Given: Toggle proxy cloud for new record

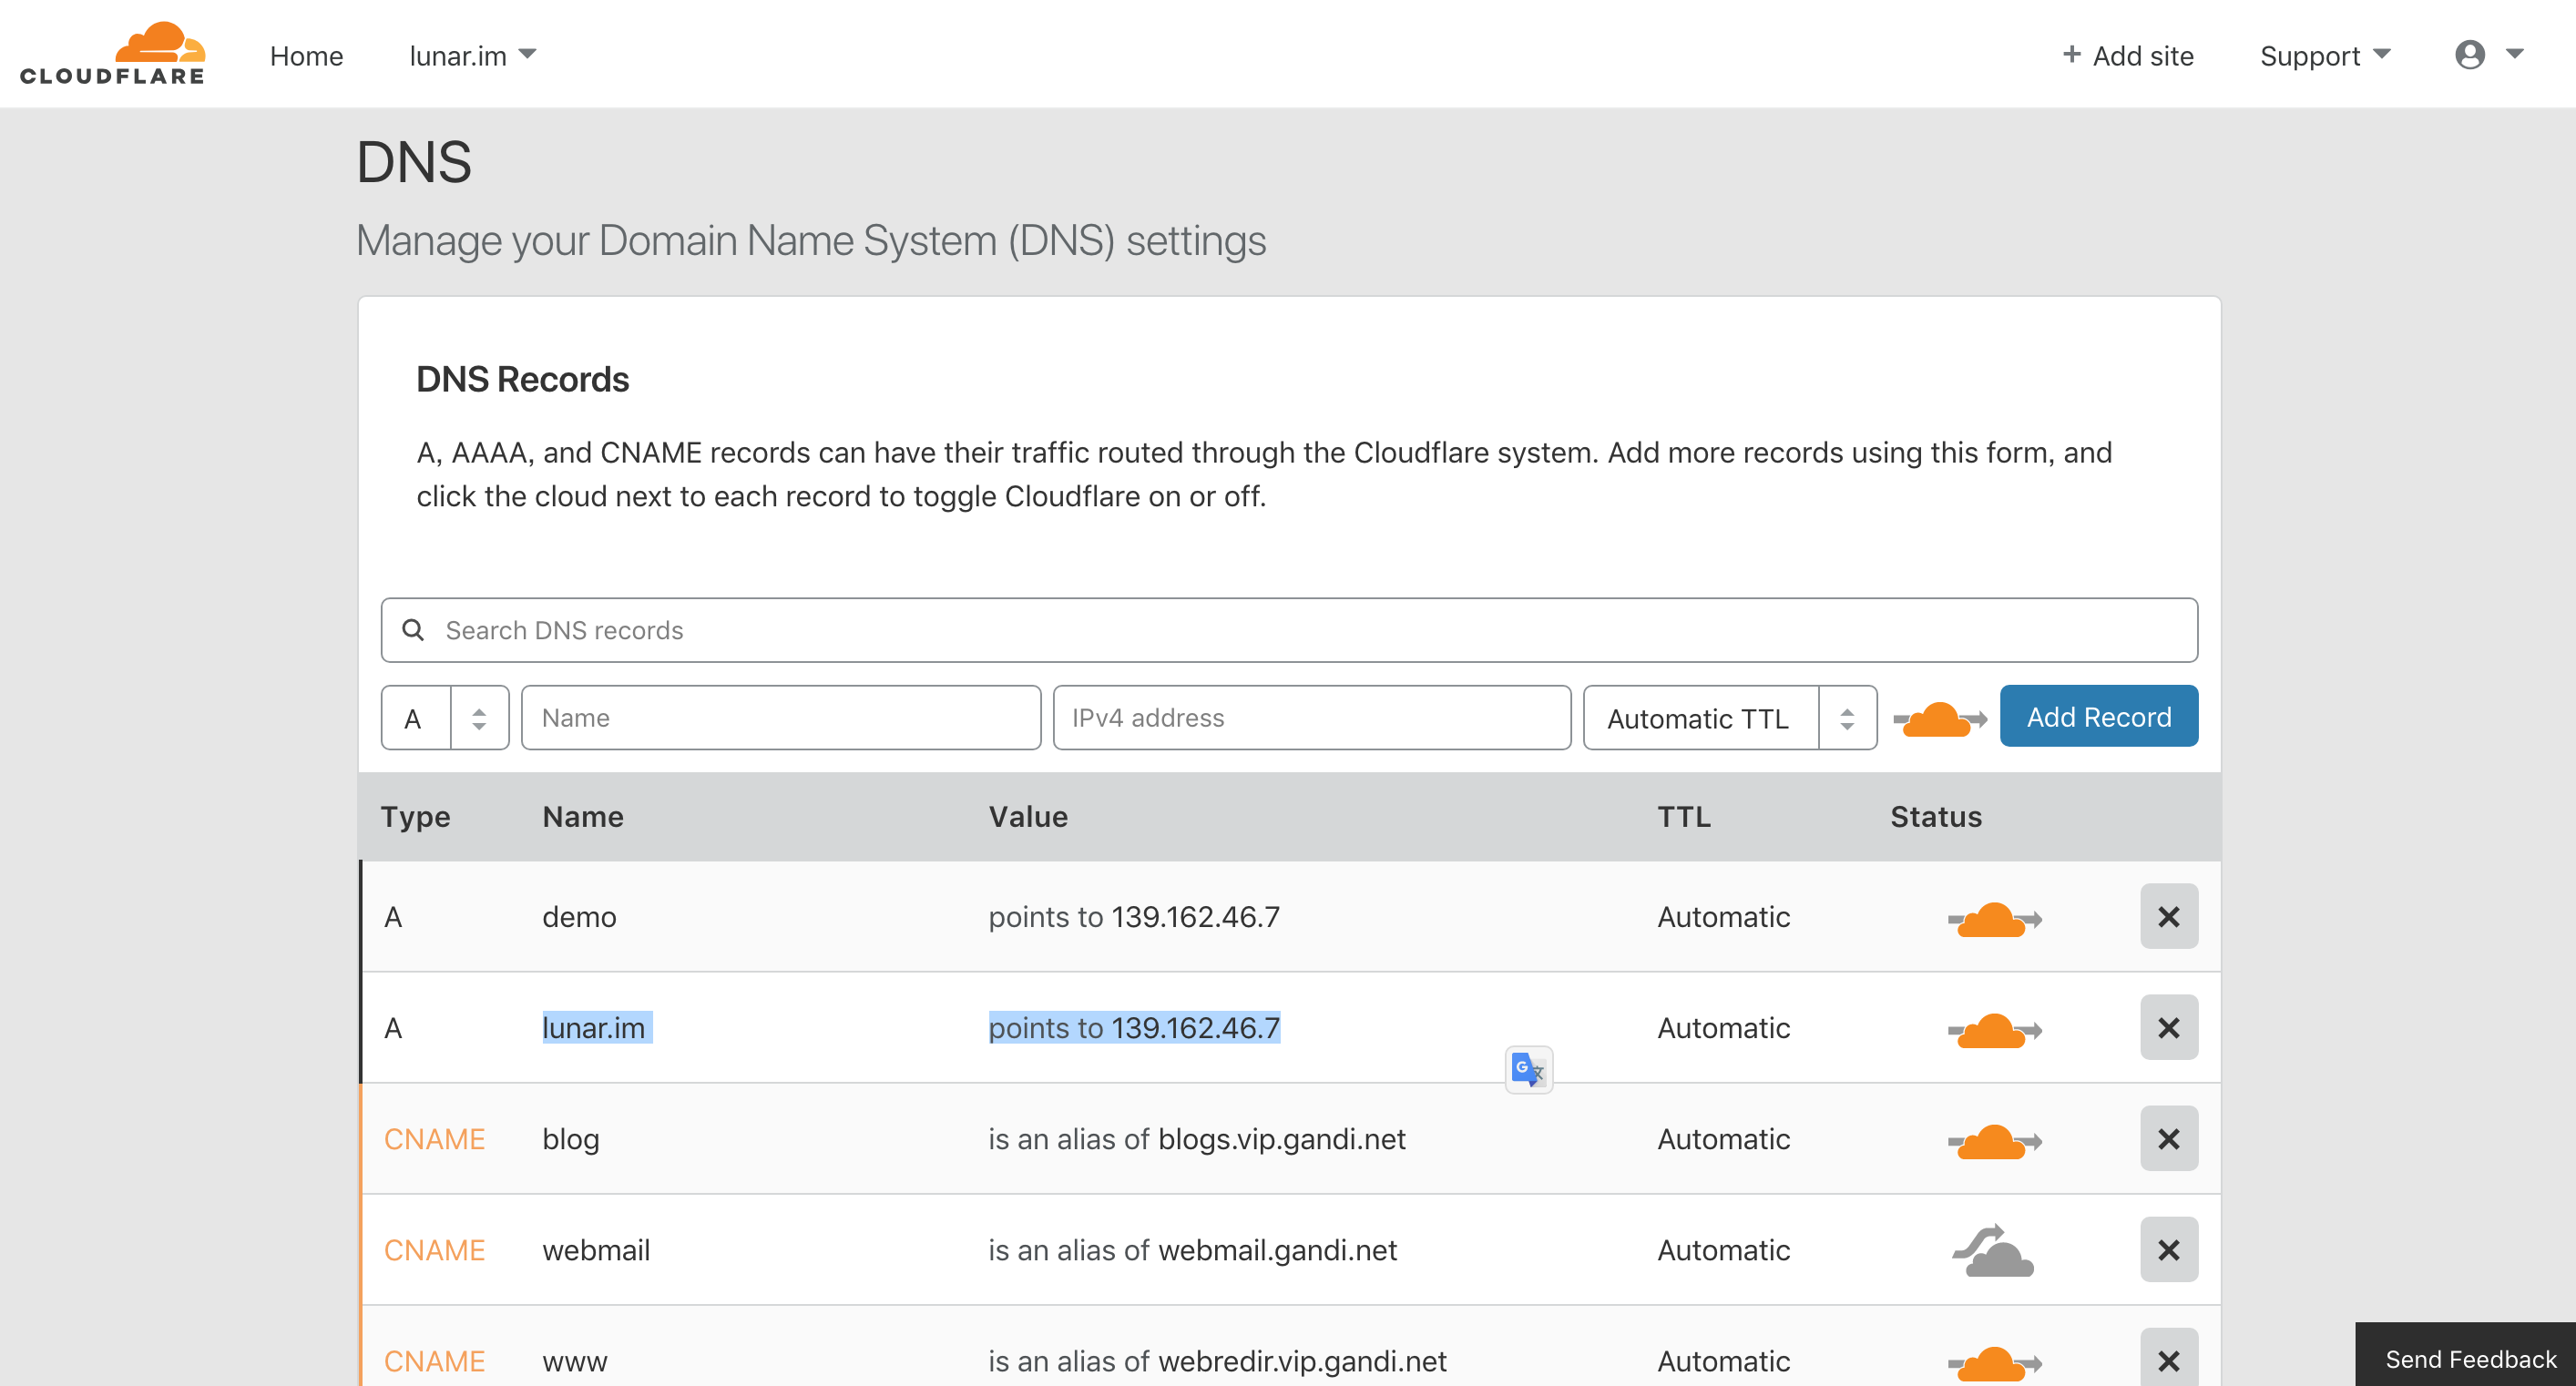Looking at the screenshot, I should pos(1940,719).
